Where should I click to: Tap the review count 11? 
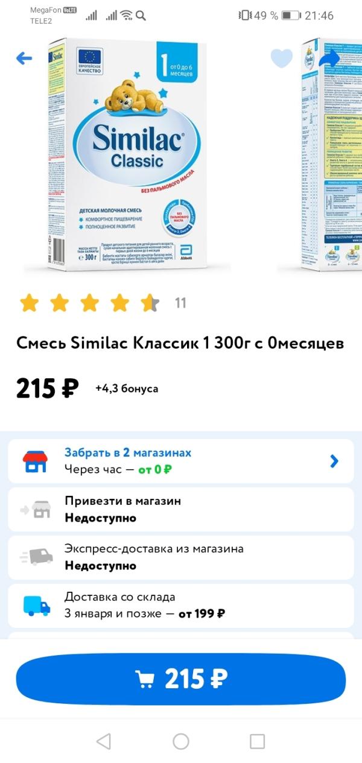pyautogui.click(x=180, y=303)
